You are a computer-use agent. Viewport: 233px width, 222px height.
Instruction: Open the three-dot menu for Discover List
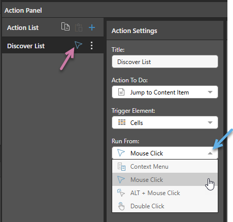91,46
